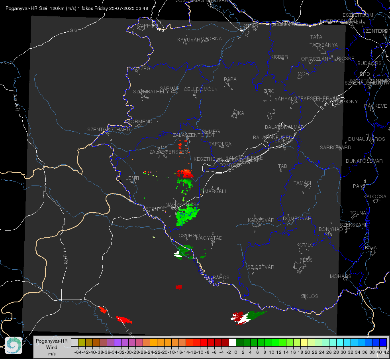Click the swirl logo icon at bottom left
390x359 pixels.
click(14, 345)
